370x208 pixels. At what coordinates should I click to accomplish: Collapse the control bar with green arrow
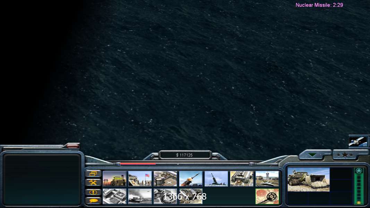pyautogui.click(x=312, y=155)
